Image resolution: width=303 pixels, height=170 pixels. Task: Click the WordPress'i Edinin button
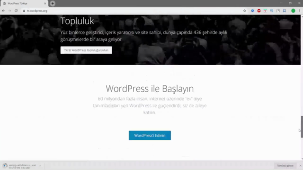click(150, 136)
